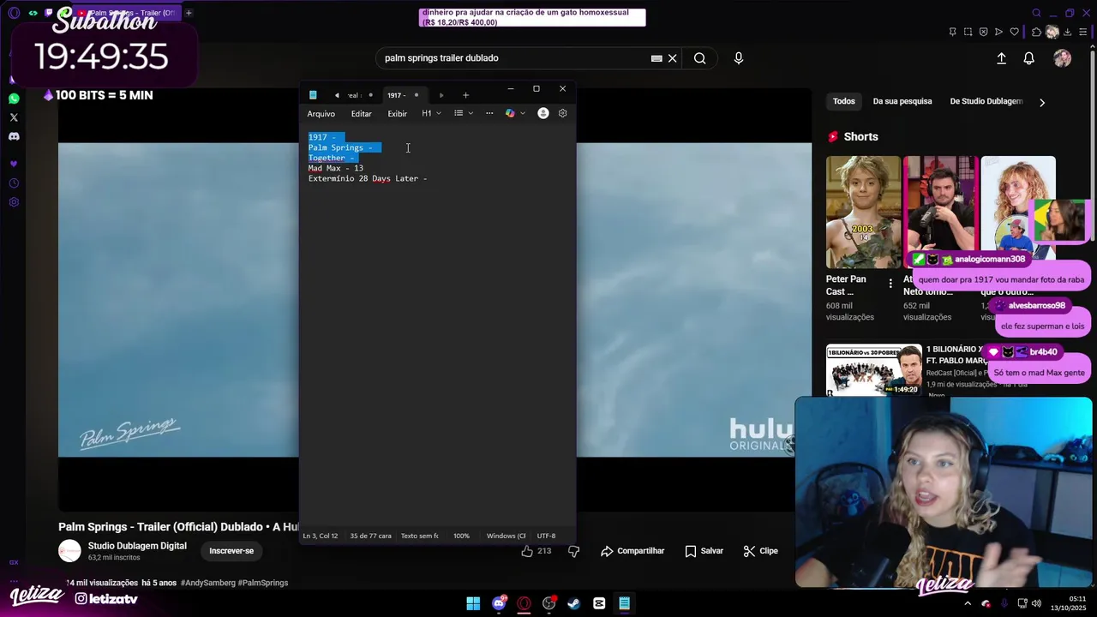
Task: Click the YouTube search magnifier button
Action: pos(700,58)
